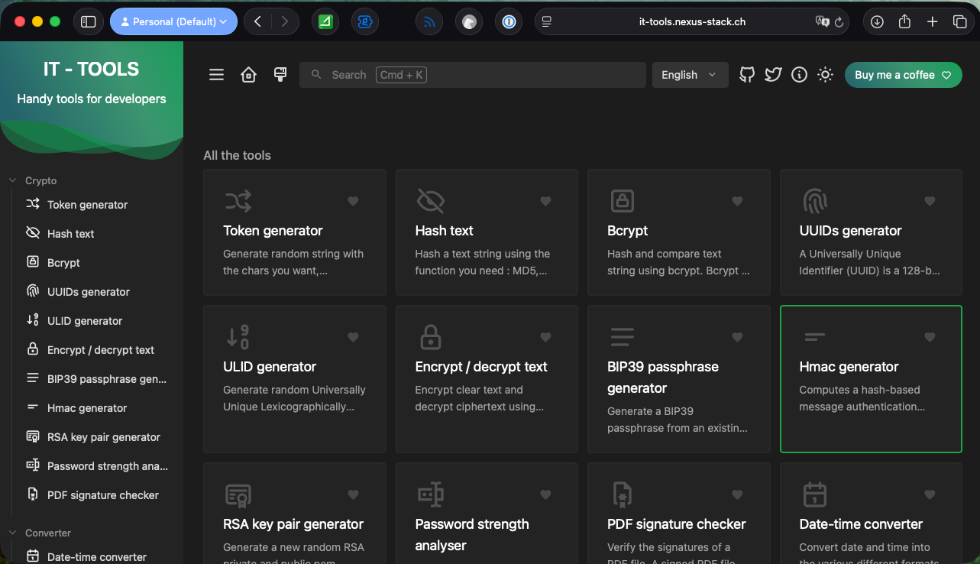980x564 pixels.
Task: Click the Buy me a coffee button
Action: [x=903, y=75]
